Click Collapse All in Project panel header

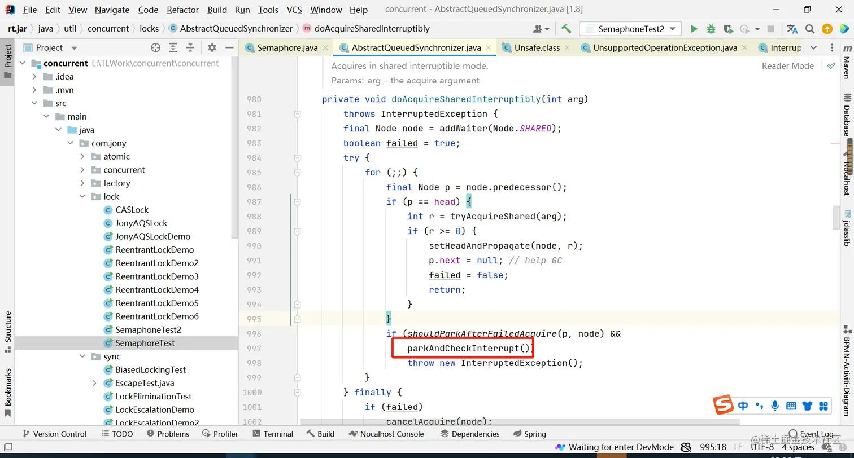190,48
